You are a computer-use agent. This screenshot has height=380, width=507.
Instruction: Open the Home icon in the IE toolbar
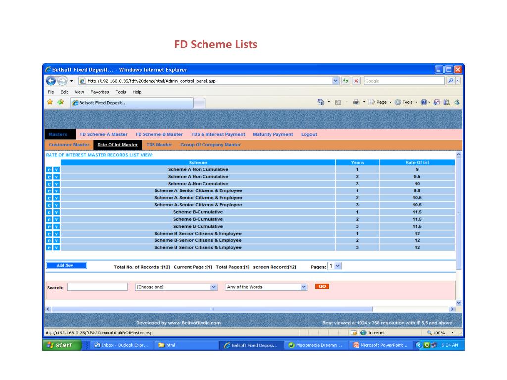click(x=321, y=102)
